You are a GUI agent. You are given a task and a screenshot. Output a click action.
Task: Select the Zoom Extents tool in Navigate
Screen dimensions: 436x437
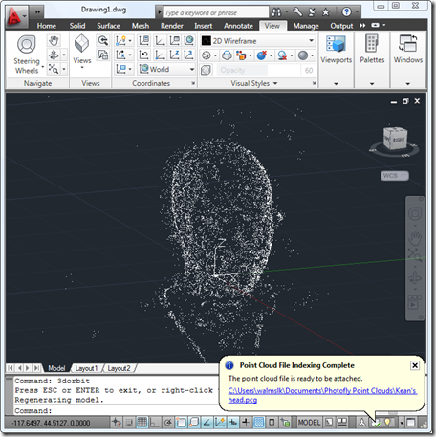[x=54, y=69]
